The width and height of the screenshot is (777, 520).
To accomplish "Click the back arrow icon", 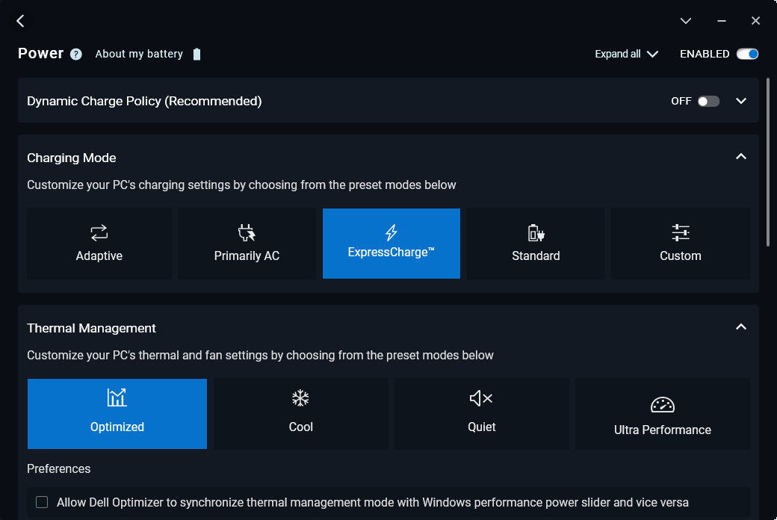I will [20, 21].
